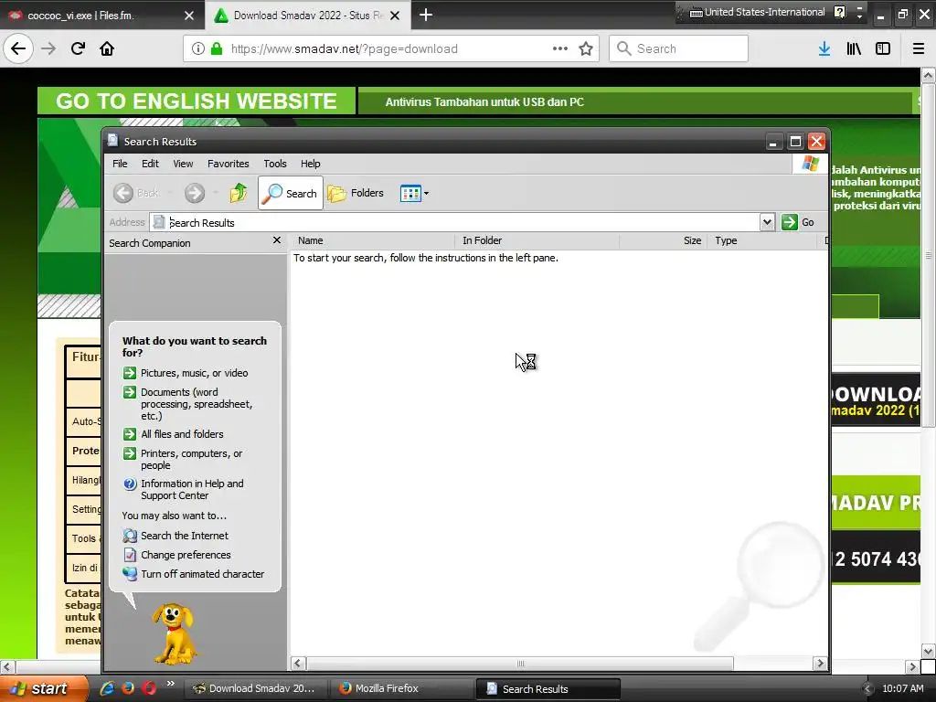Click Search the Internet
Image resolution: width=936 pixels, height=702 pixels.
point(184,536)
